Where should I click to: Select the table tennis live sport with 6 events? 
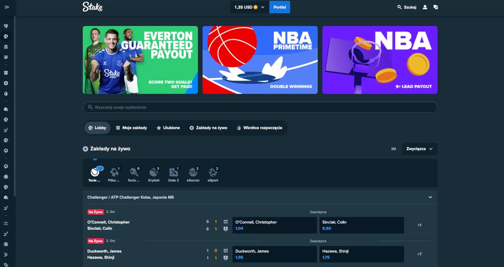[134, 174]
